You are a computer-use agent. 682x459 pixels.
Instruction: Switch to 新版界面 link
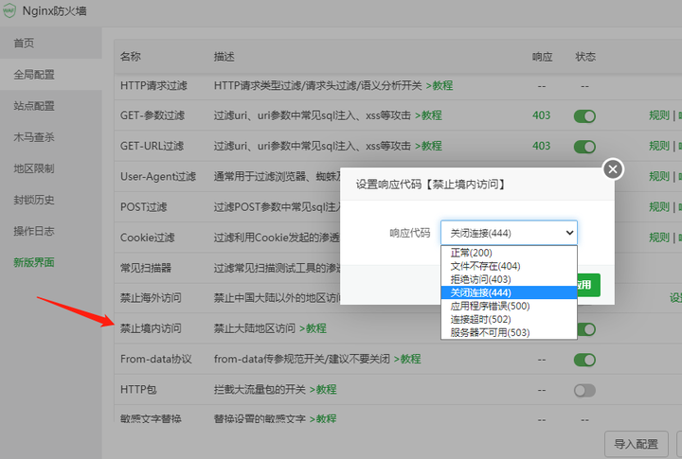[x=34, y=262]
